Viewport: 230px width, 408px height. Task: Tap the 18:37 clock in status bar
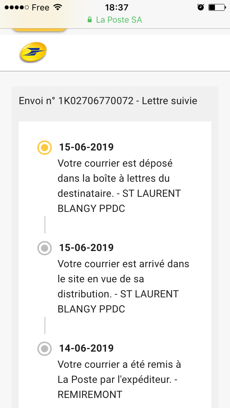[x=116, y=7]
